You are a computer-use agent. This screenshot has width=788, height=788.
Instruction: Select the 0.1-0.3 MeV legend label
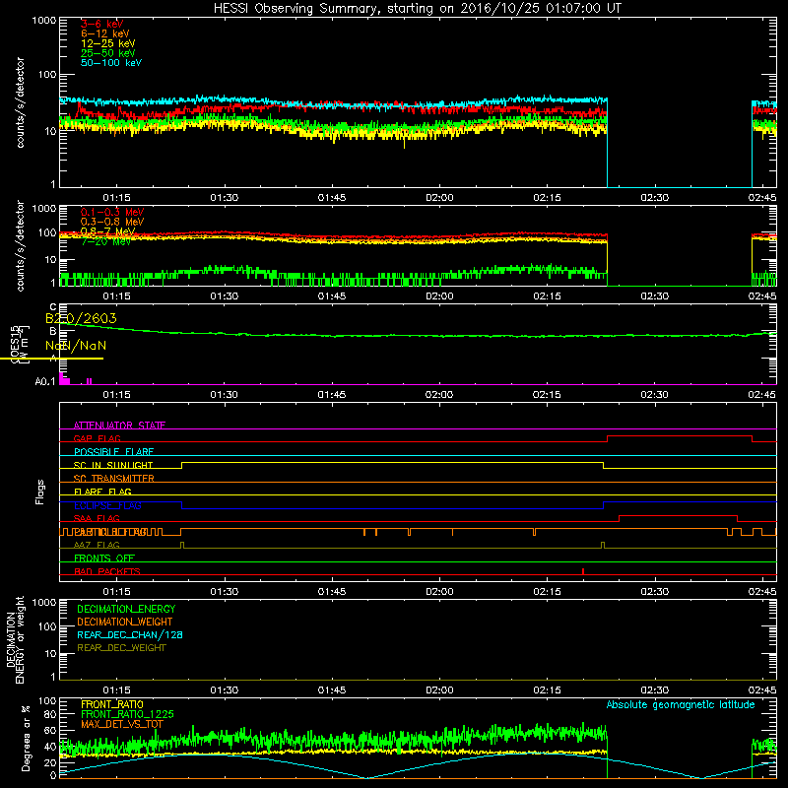pos(112,212)
